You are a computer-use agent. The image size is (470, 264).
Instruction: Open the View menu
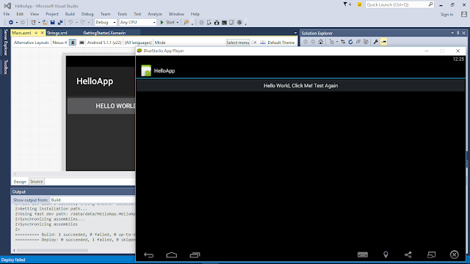click(35, 14)
